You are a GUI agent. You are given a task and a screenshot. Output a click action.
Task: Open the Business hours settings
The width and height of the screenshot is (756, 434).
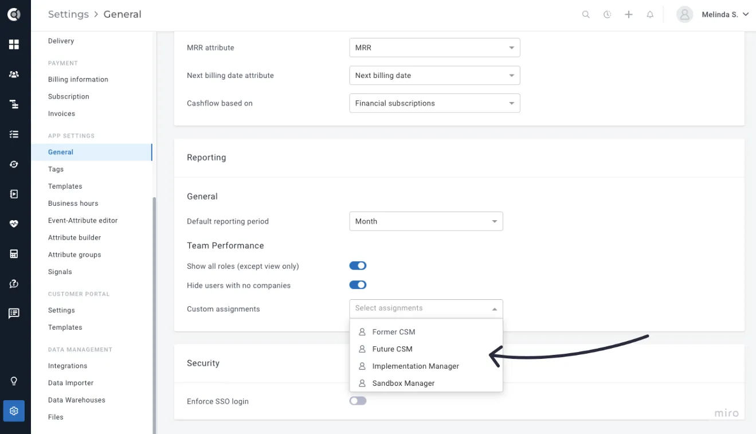(73, 204)
